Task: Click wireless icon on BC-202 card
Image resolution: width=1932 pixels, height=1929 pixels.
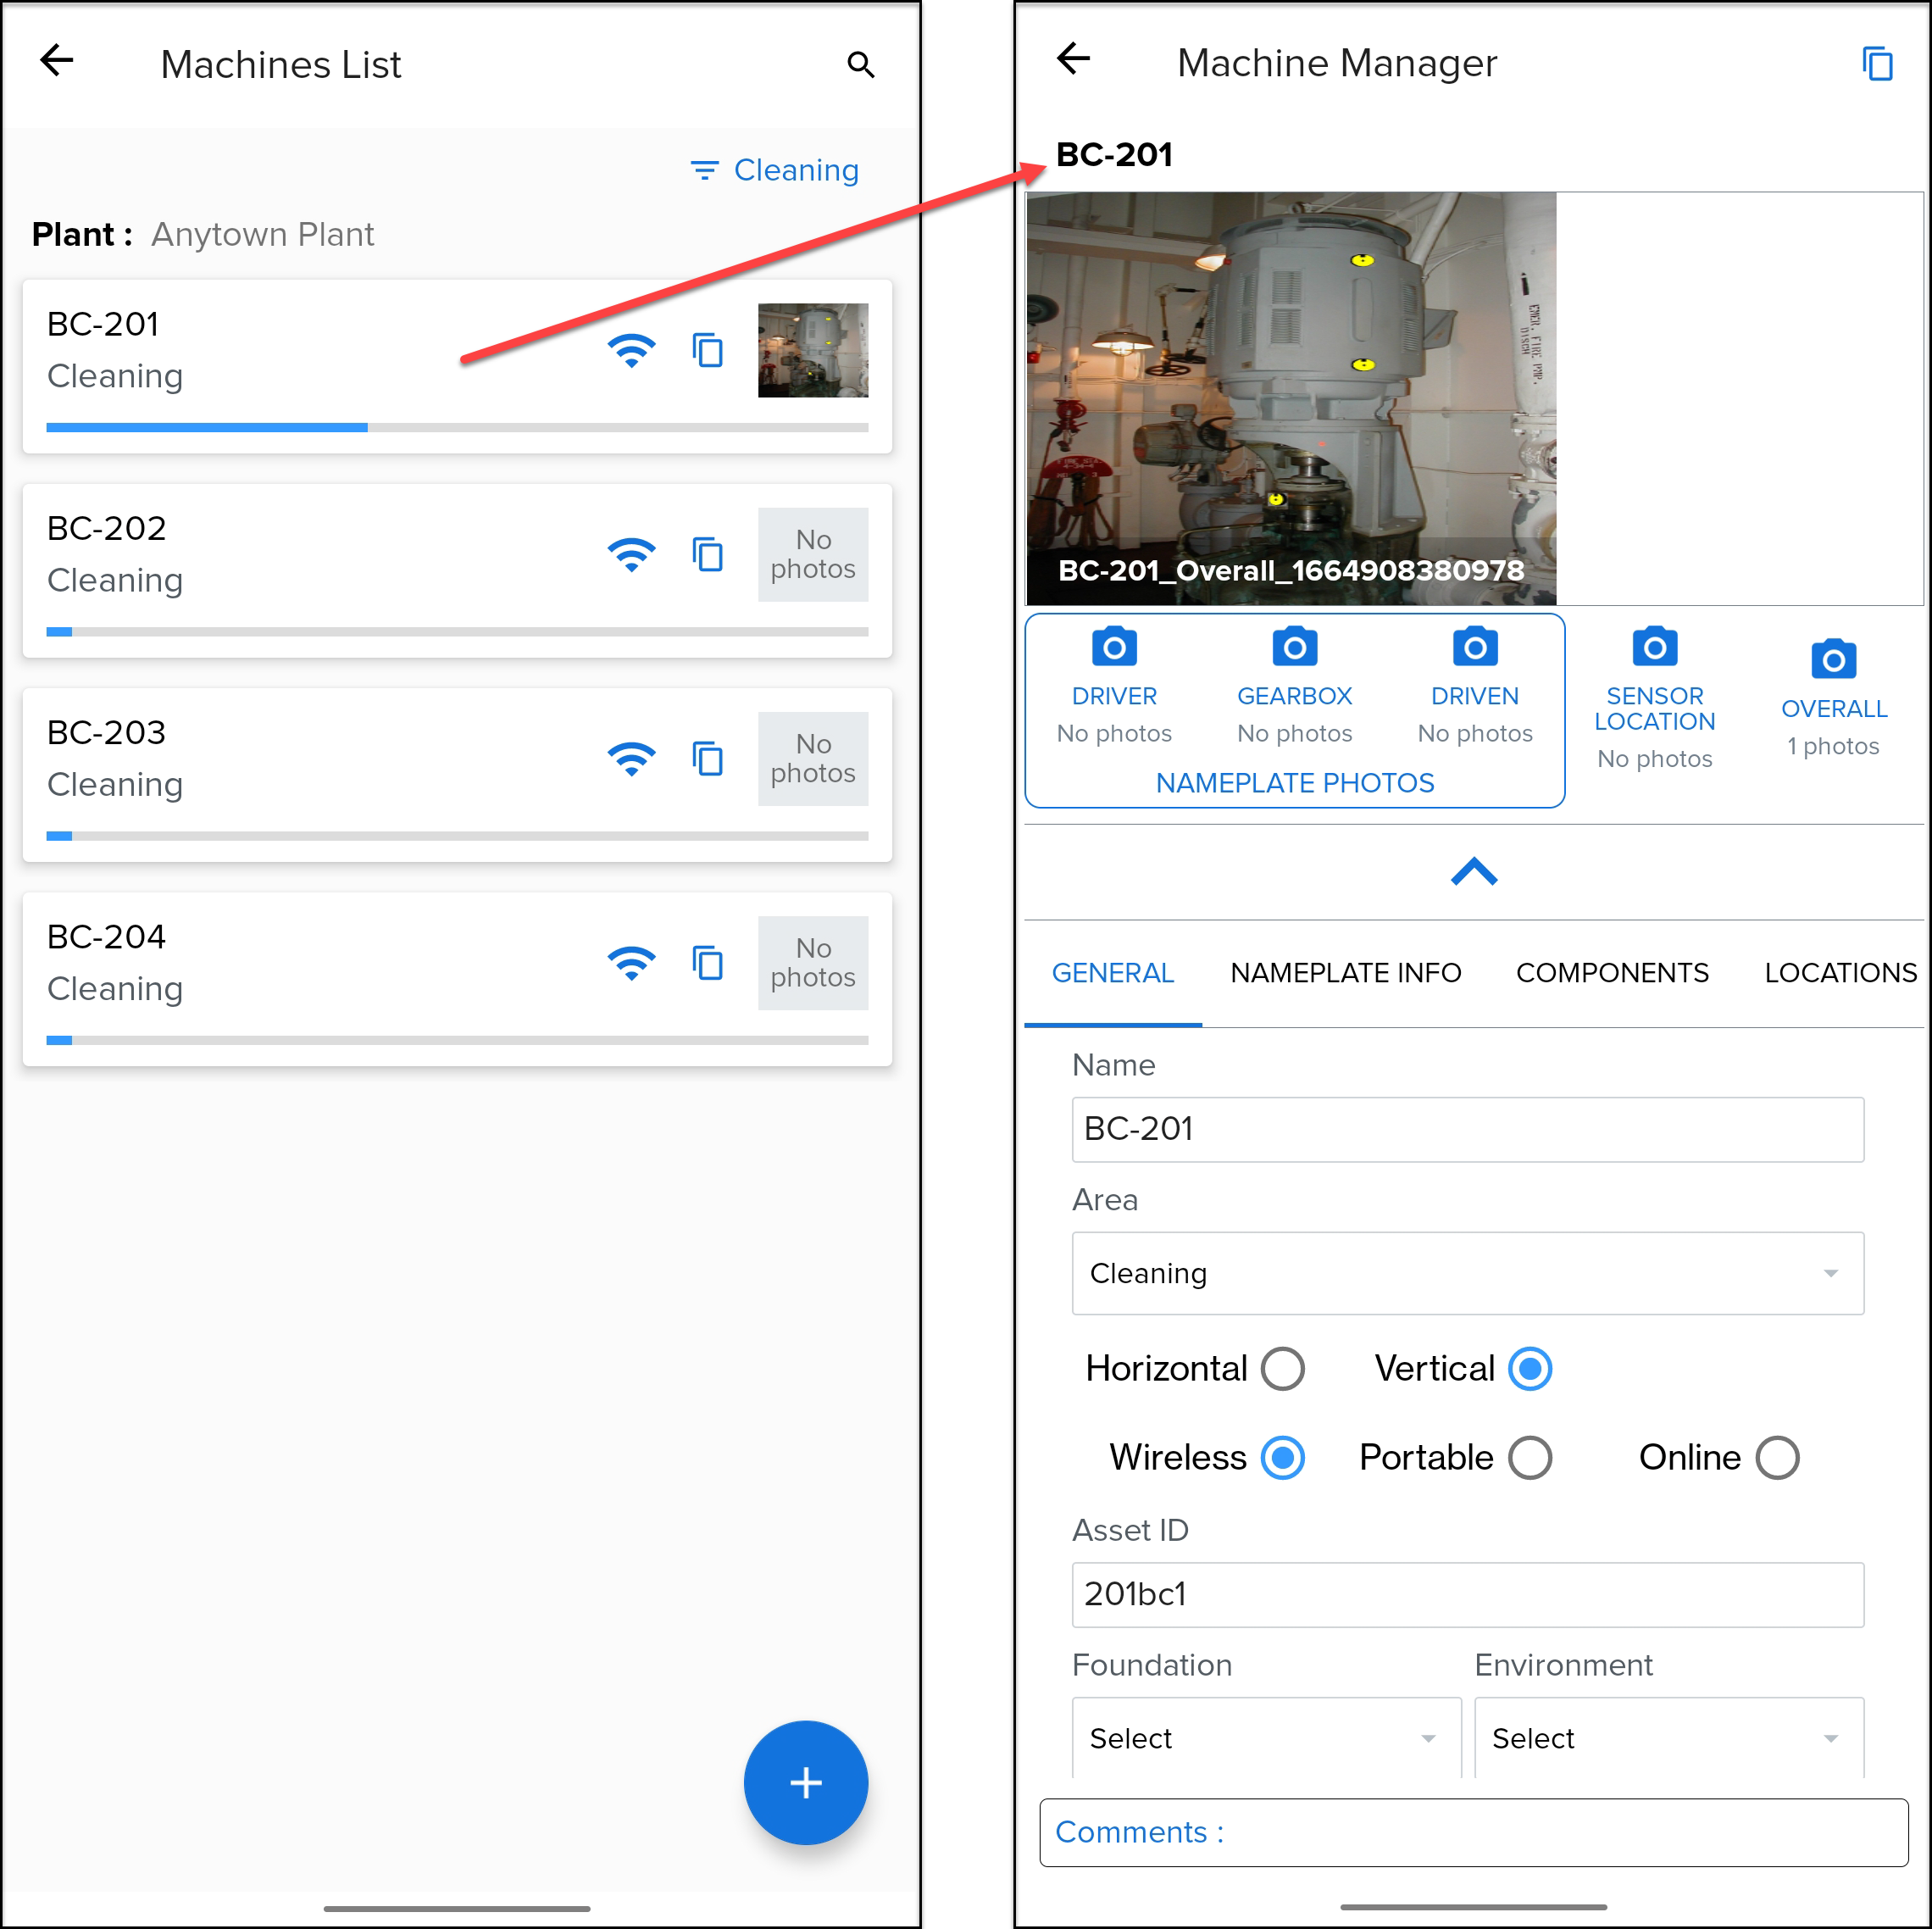Action: coord(631,555)
